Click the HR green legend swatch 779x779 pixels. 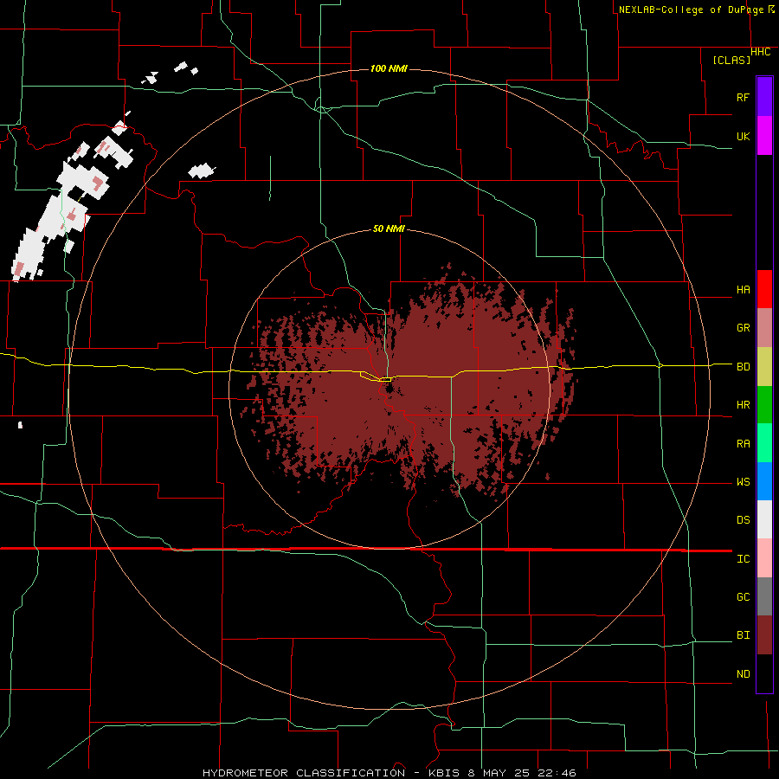point(764,405)
